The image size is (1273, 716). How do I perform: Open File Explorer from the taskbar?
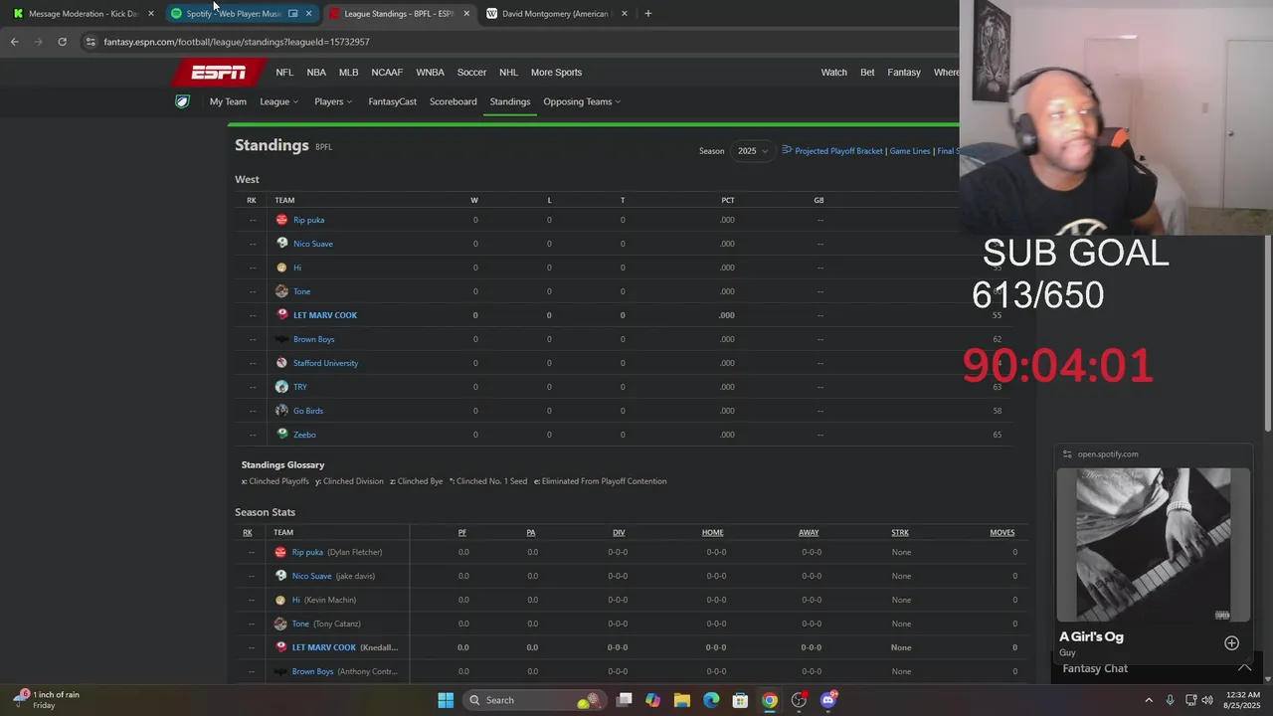[x=682, y=700]
